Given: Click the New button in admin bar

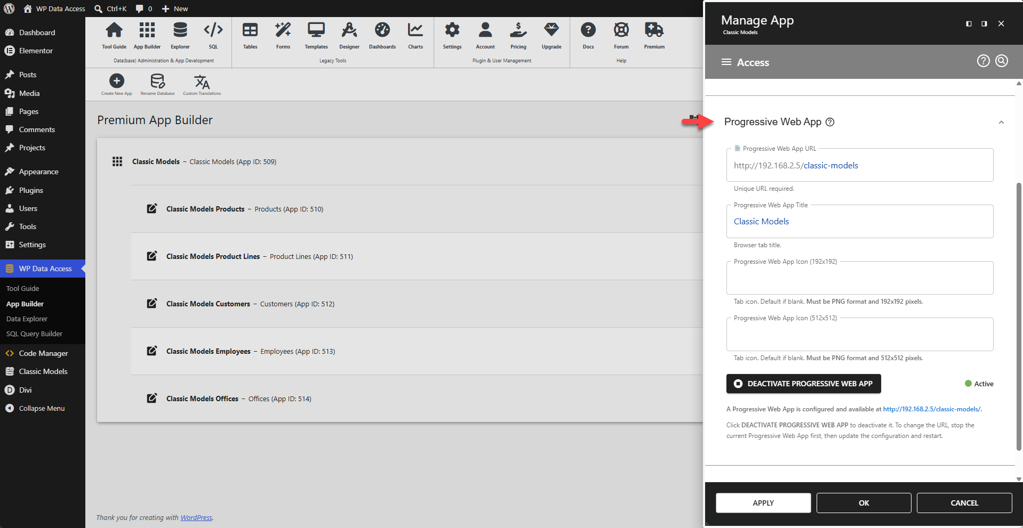Looking at the screenshot, I should coord(175,9).
